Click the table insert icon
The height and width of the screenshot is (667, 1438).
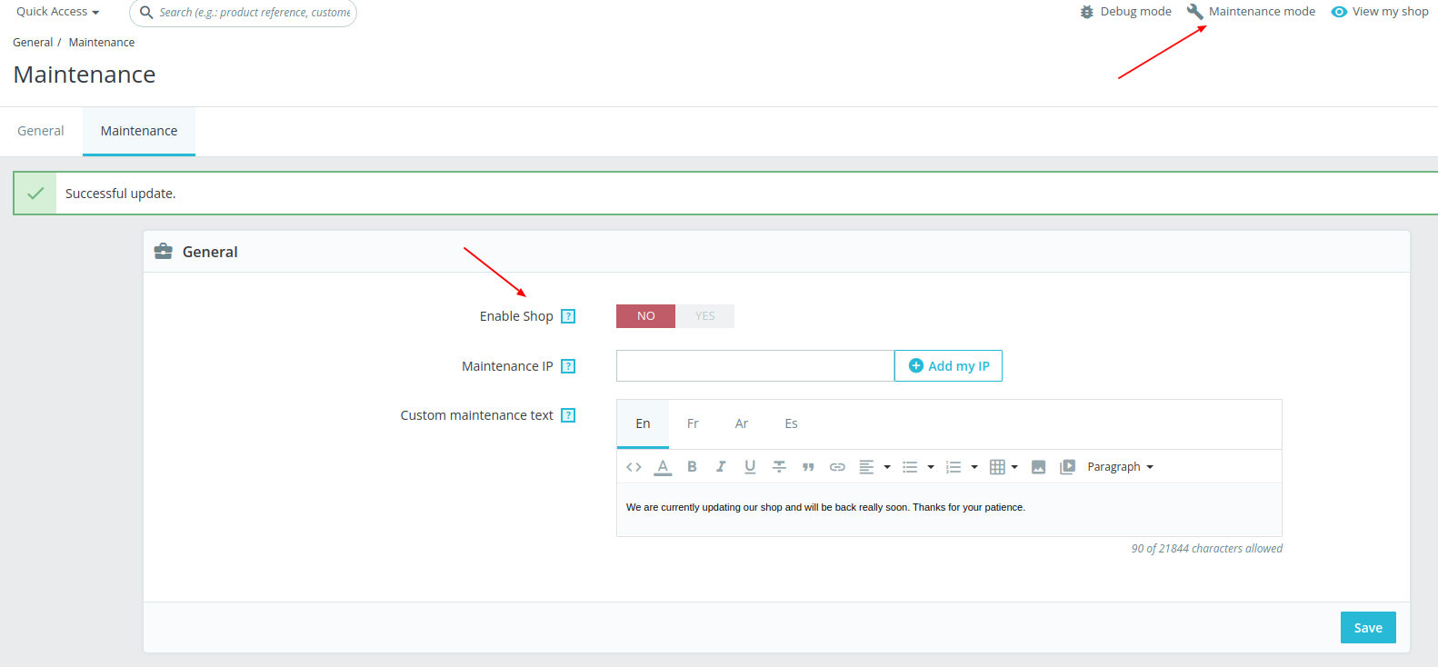[x=997, y=467]
